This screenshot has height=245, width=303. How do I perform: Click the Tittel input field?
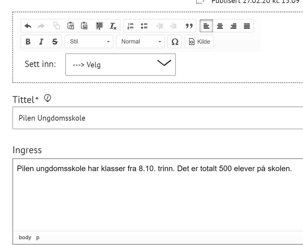157,118
